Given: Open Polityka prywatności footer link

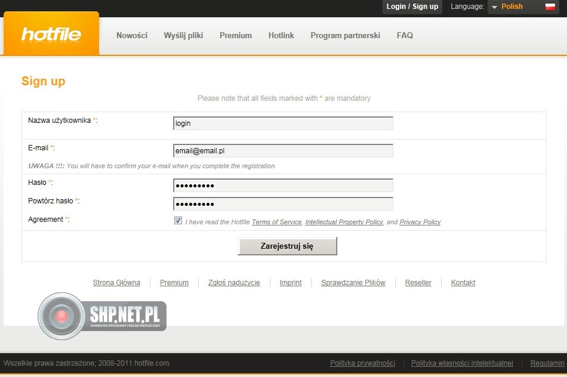Looking at the screenshot, I should coord(362,363).
